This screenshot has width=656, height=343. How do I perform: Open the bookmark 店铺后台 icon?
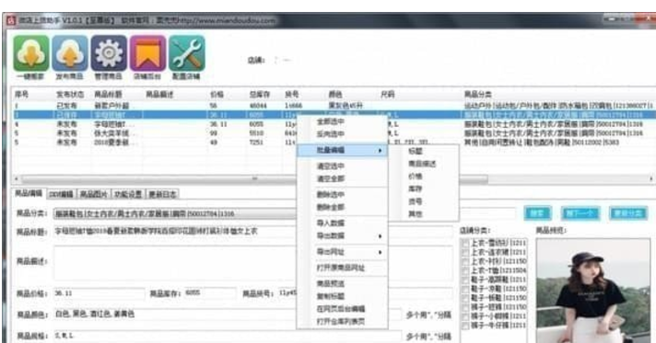(147, 53)
